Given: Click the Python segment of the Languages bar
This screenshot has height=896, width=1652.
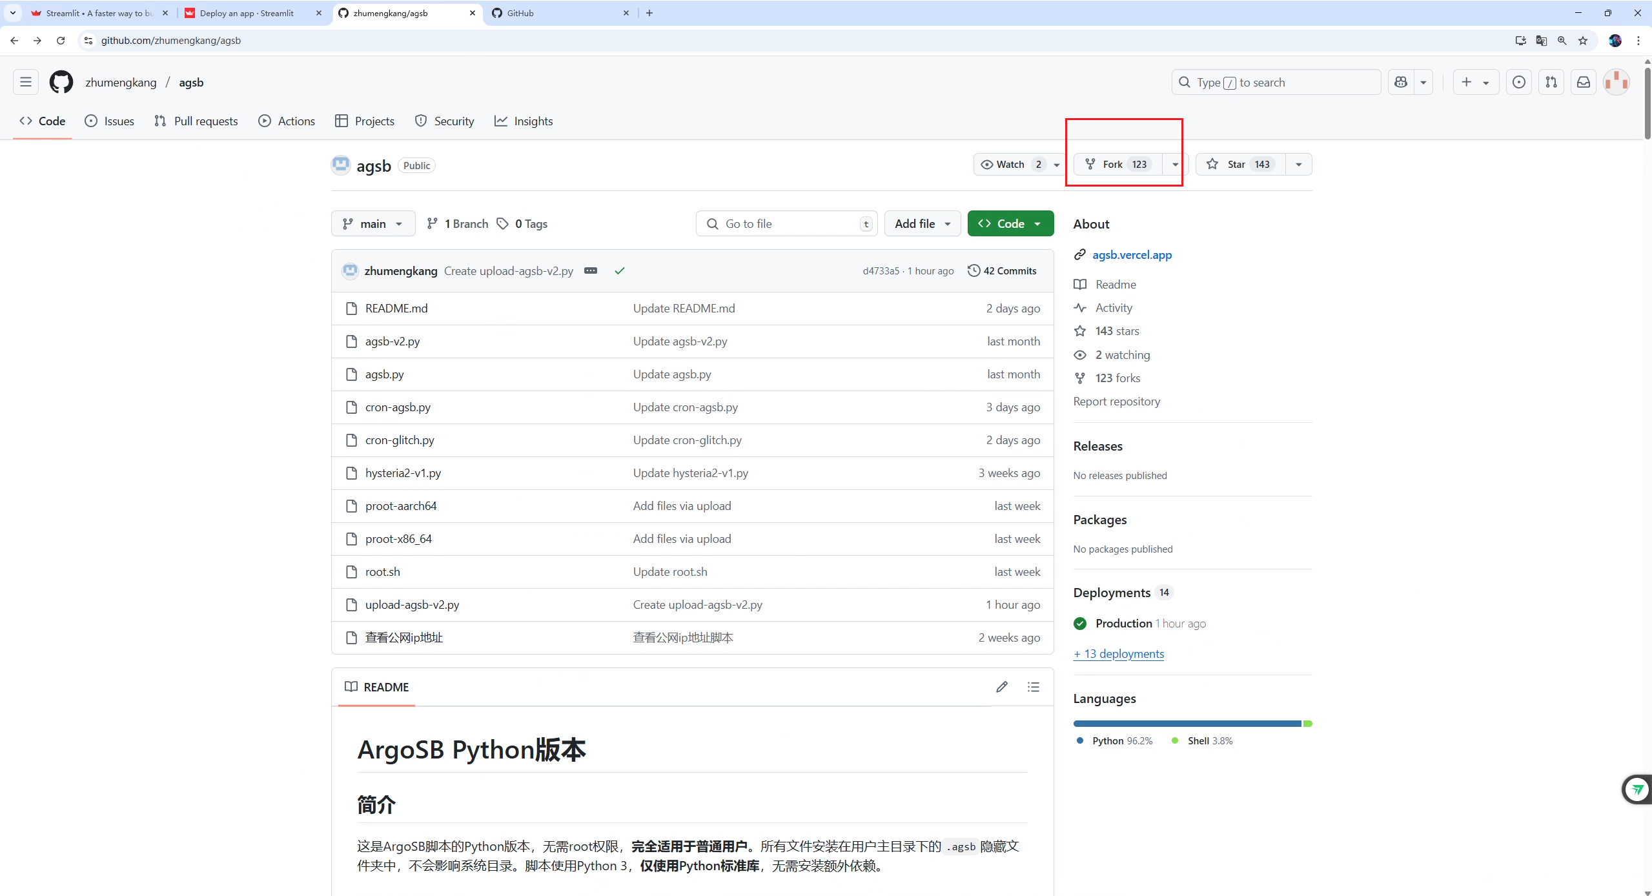Looking at the screenshot, I should [1187, 724].
